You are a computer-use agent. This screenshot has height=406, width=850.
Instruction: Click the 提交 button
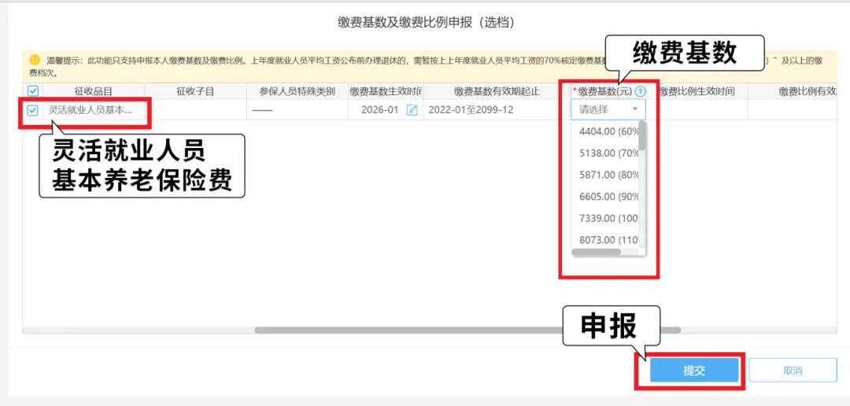click(694, 371)
